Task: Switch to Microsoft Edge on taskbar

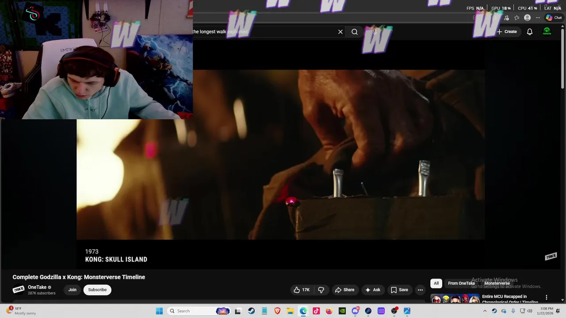Action: [303, 311]
